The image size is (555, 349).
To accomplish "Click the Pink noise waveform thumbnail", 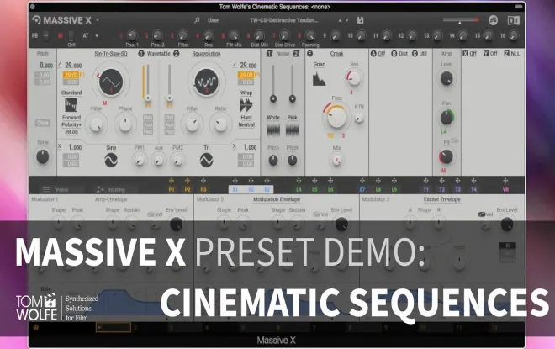I will [293, 130].
